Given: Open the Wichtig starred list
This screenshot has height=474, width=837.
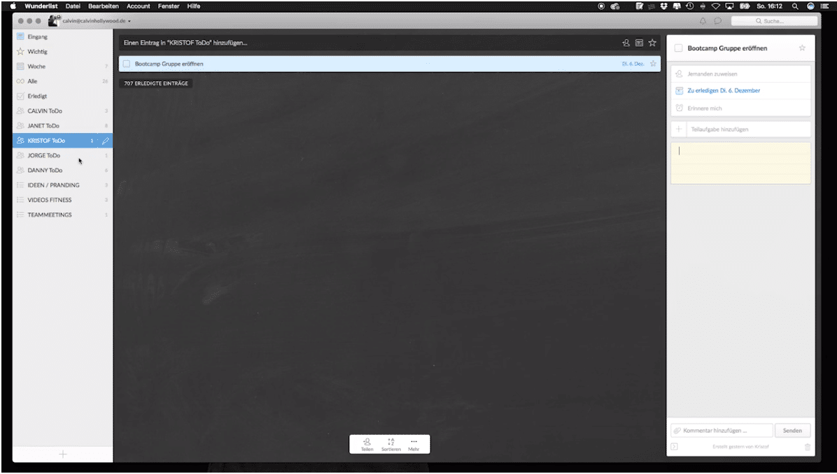Looking at the screenshot, I should tap(62, 51).
